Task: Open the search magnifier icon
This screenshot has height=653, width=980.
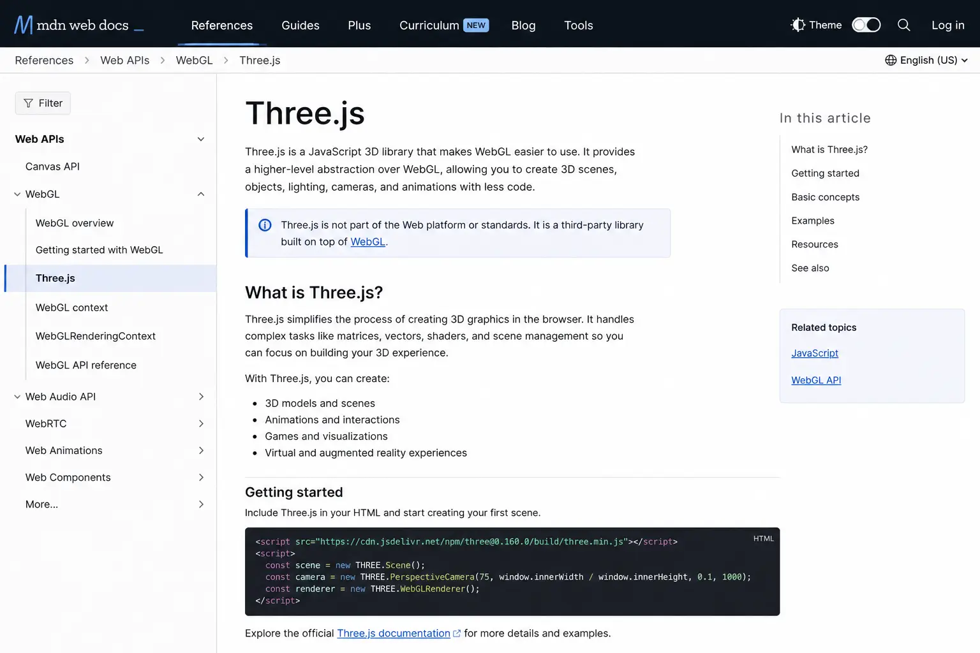Action: coord(903,25)
